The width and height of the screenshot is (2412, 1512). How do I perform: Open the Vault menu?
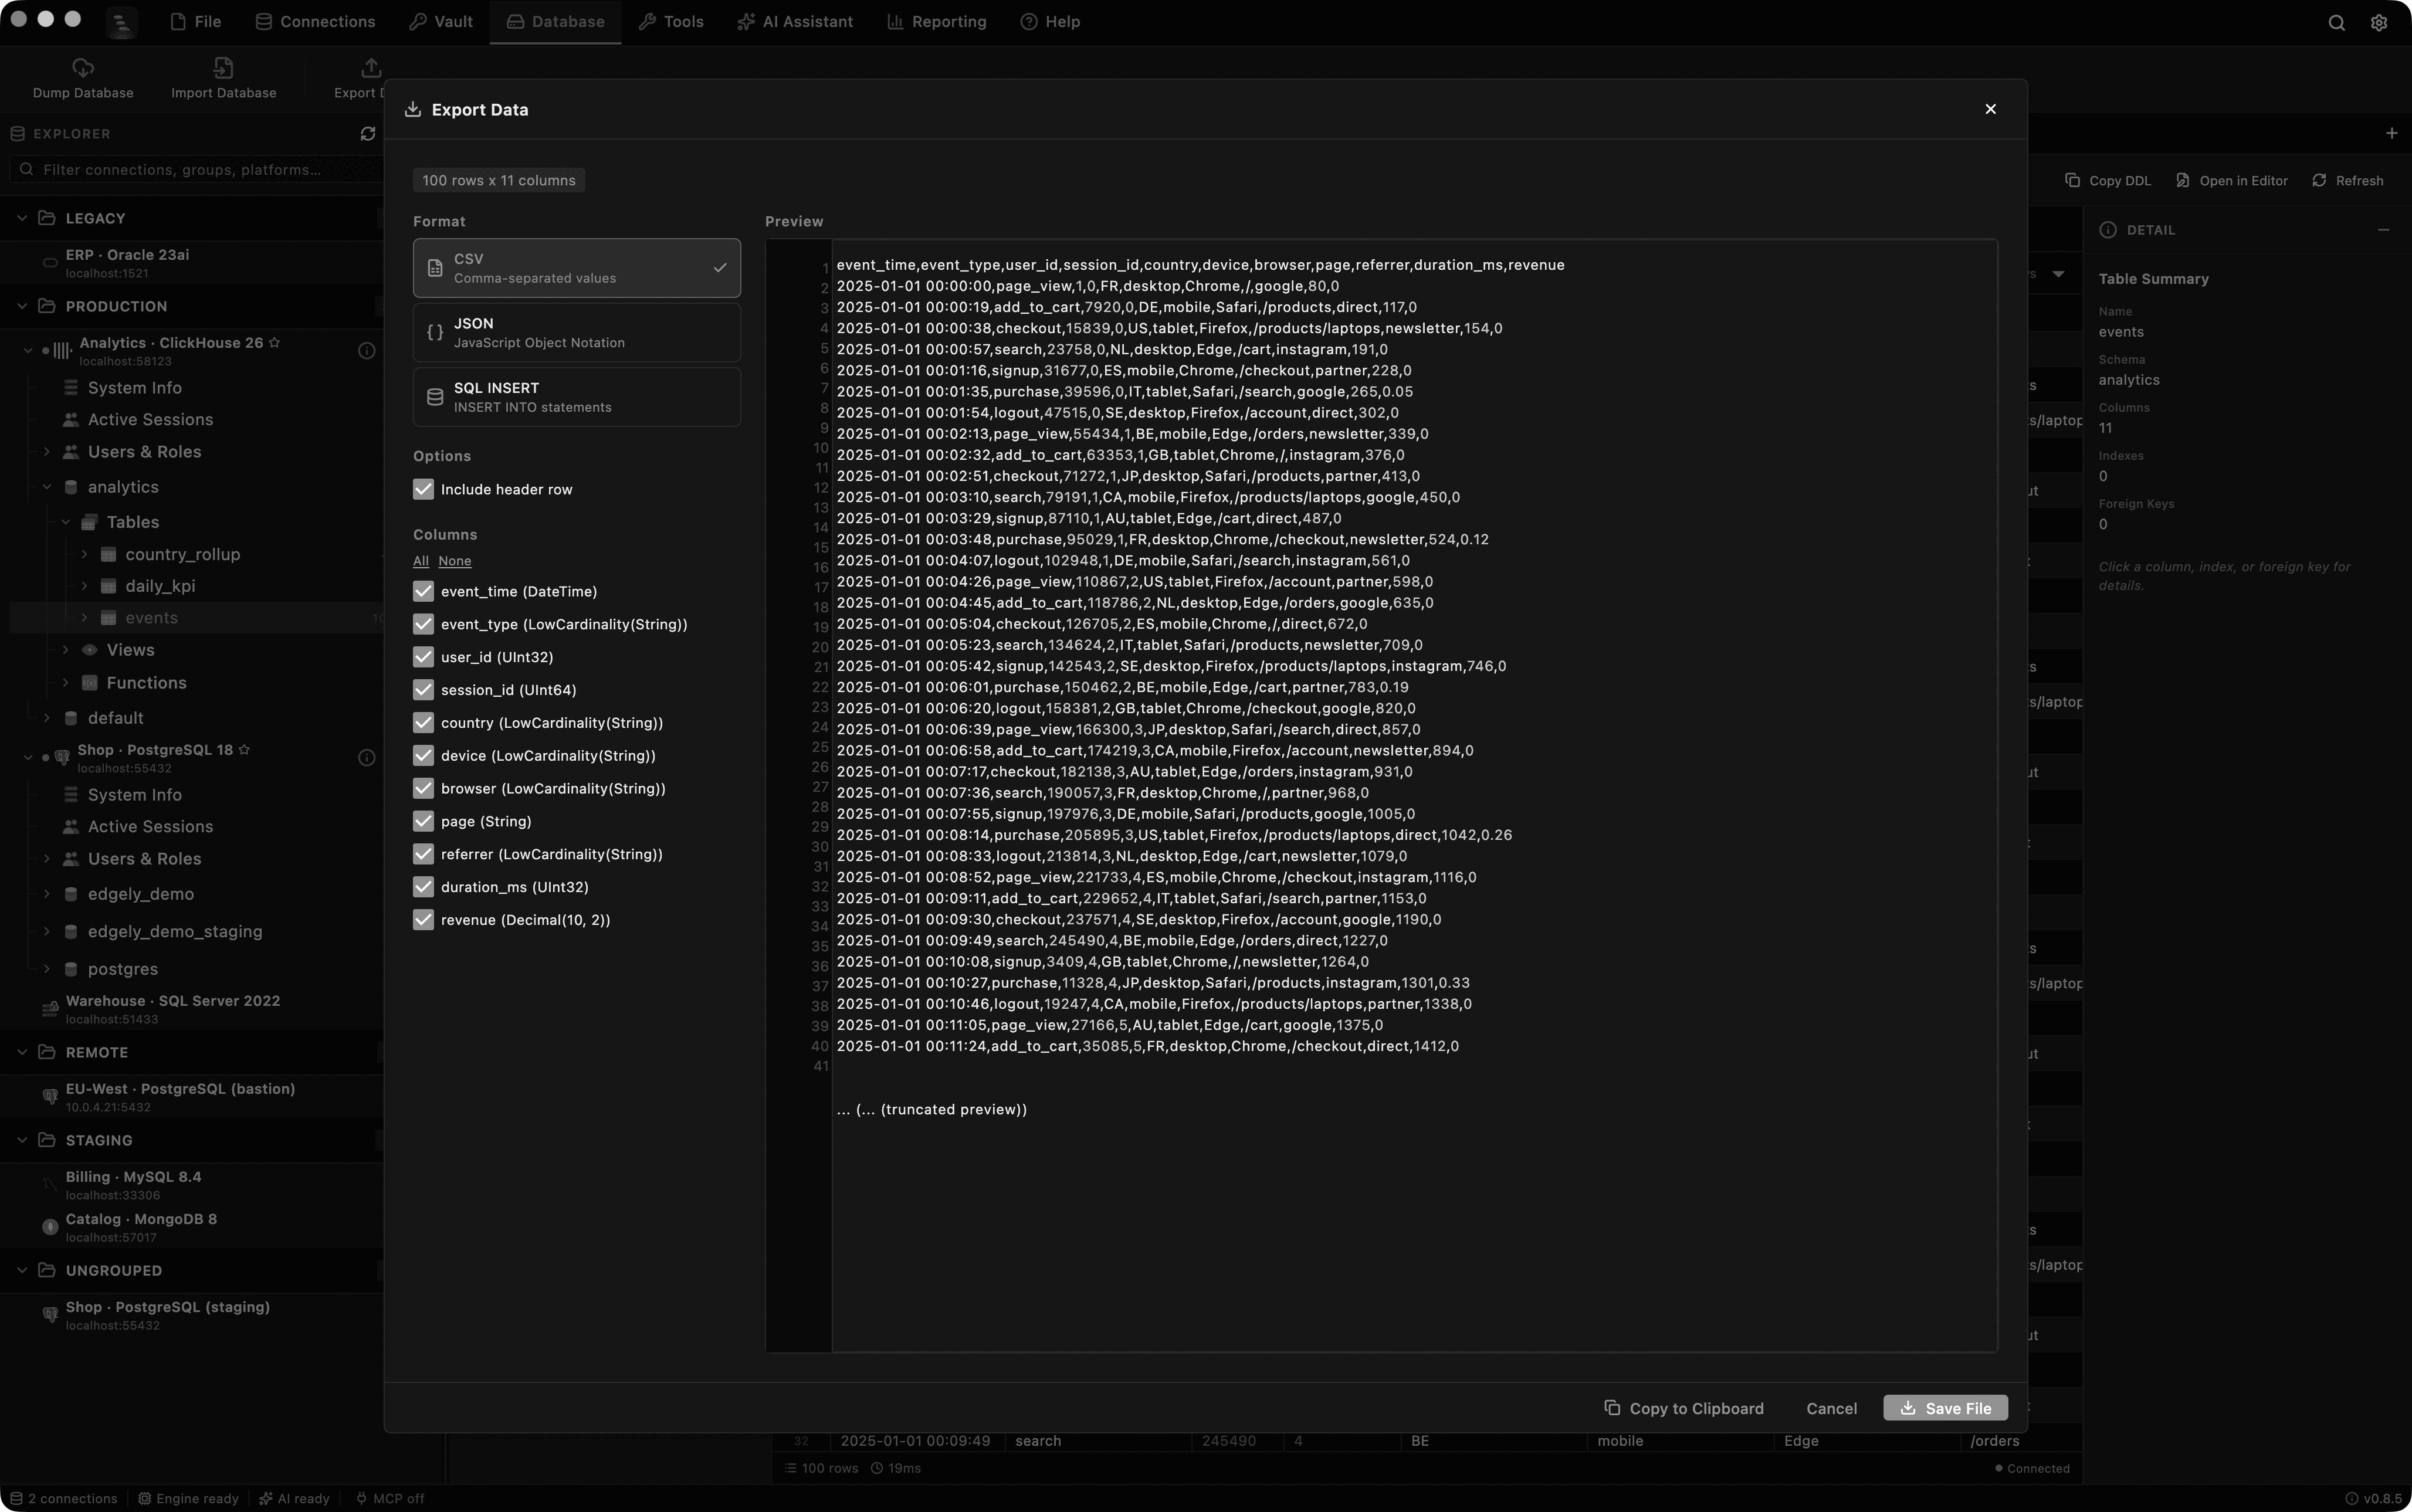441,22
